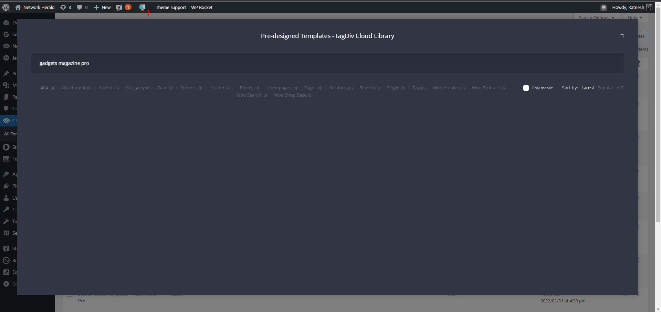Filter templates by Date

166,88
